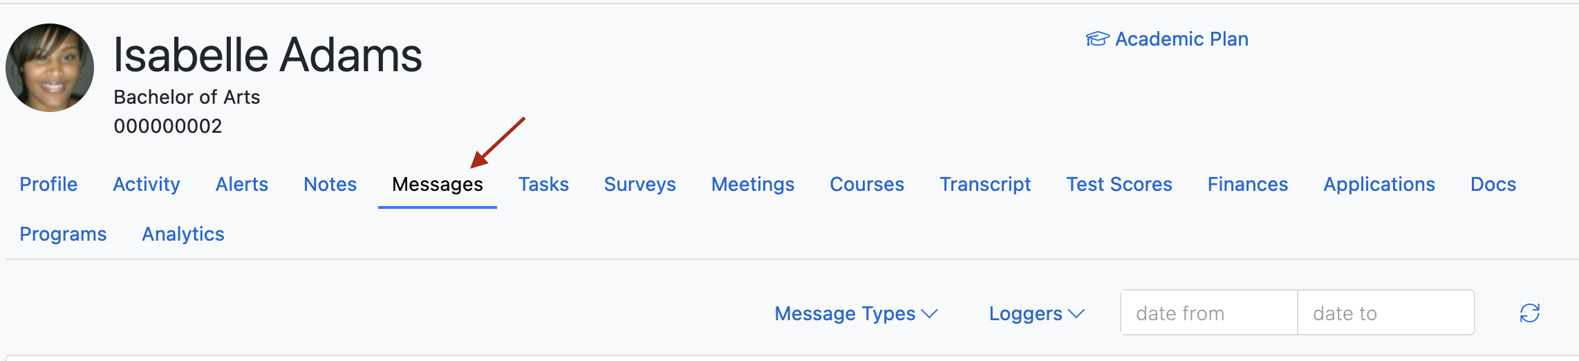1579x361 pixels.
Task: Switch to the Activity tab
Action: point(147,184)
